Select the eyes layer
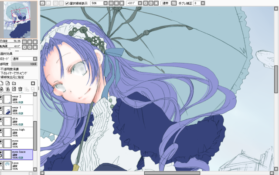 (17, 143)
